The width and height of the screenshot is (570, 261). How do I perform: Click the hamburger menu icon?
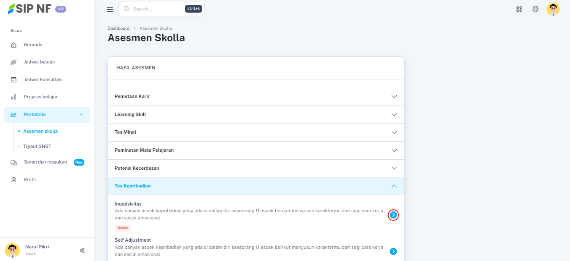110,9
